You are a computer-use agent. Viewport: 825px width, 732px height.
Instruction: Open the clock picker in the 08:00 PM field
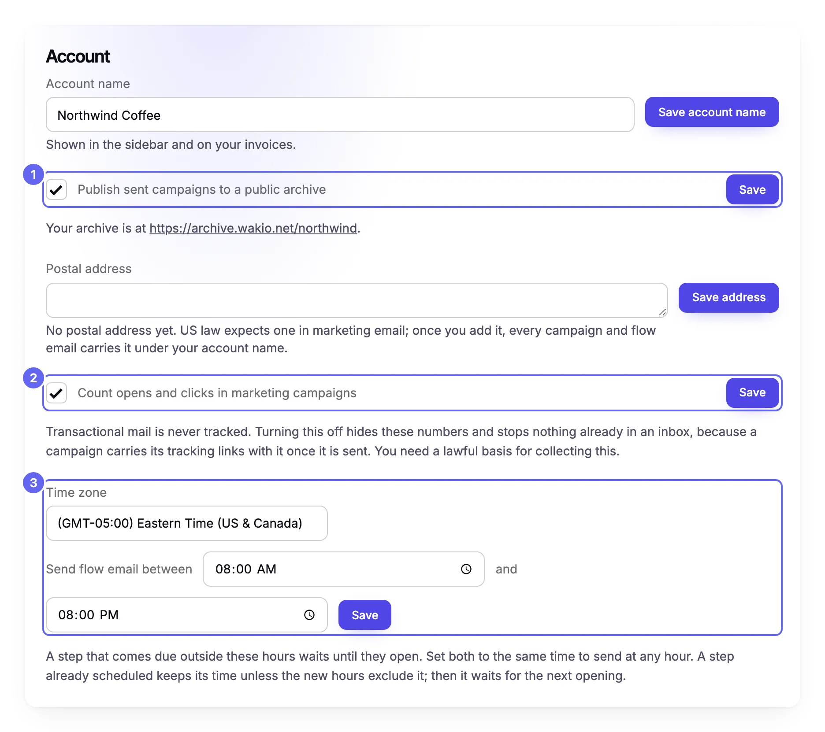[x=309, y=615]
